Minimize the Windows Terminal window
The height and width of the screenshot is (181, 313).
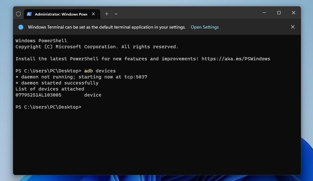click(x=264, y=13)
